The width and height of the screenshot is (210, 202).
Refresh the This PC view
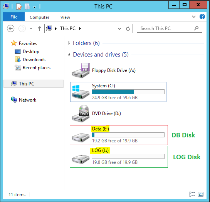coord(128,28)
